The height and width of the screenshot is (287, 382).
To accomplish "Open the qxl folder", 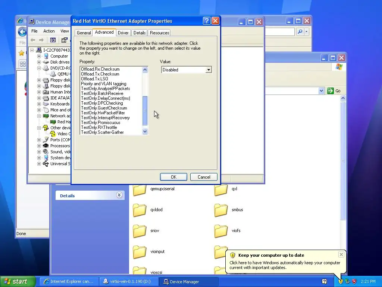I will 221,189.
